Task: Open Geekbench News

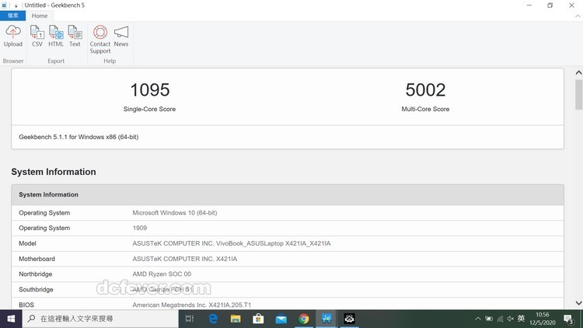Action: point(121,36)
